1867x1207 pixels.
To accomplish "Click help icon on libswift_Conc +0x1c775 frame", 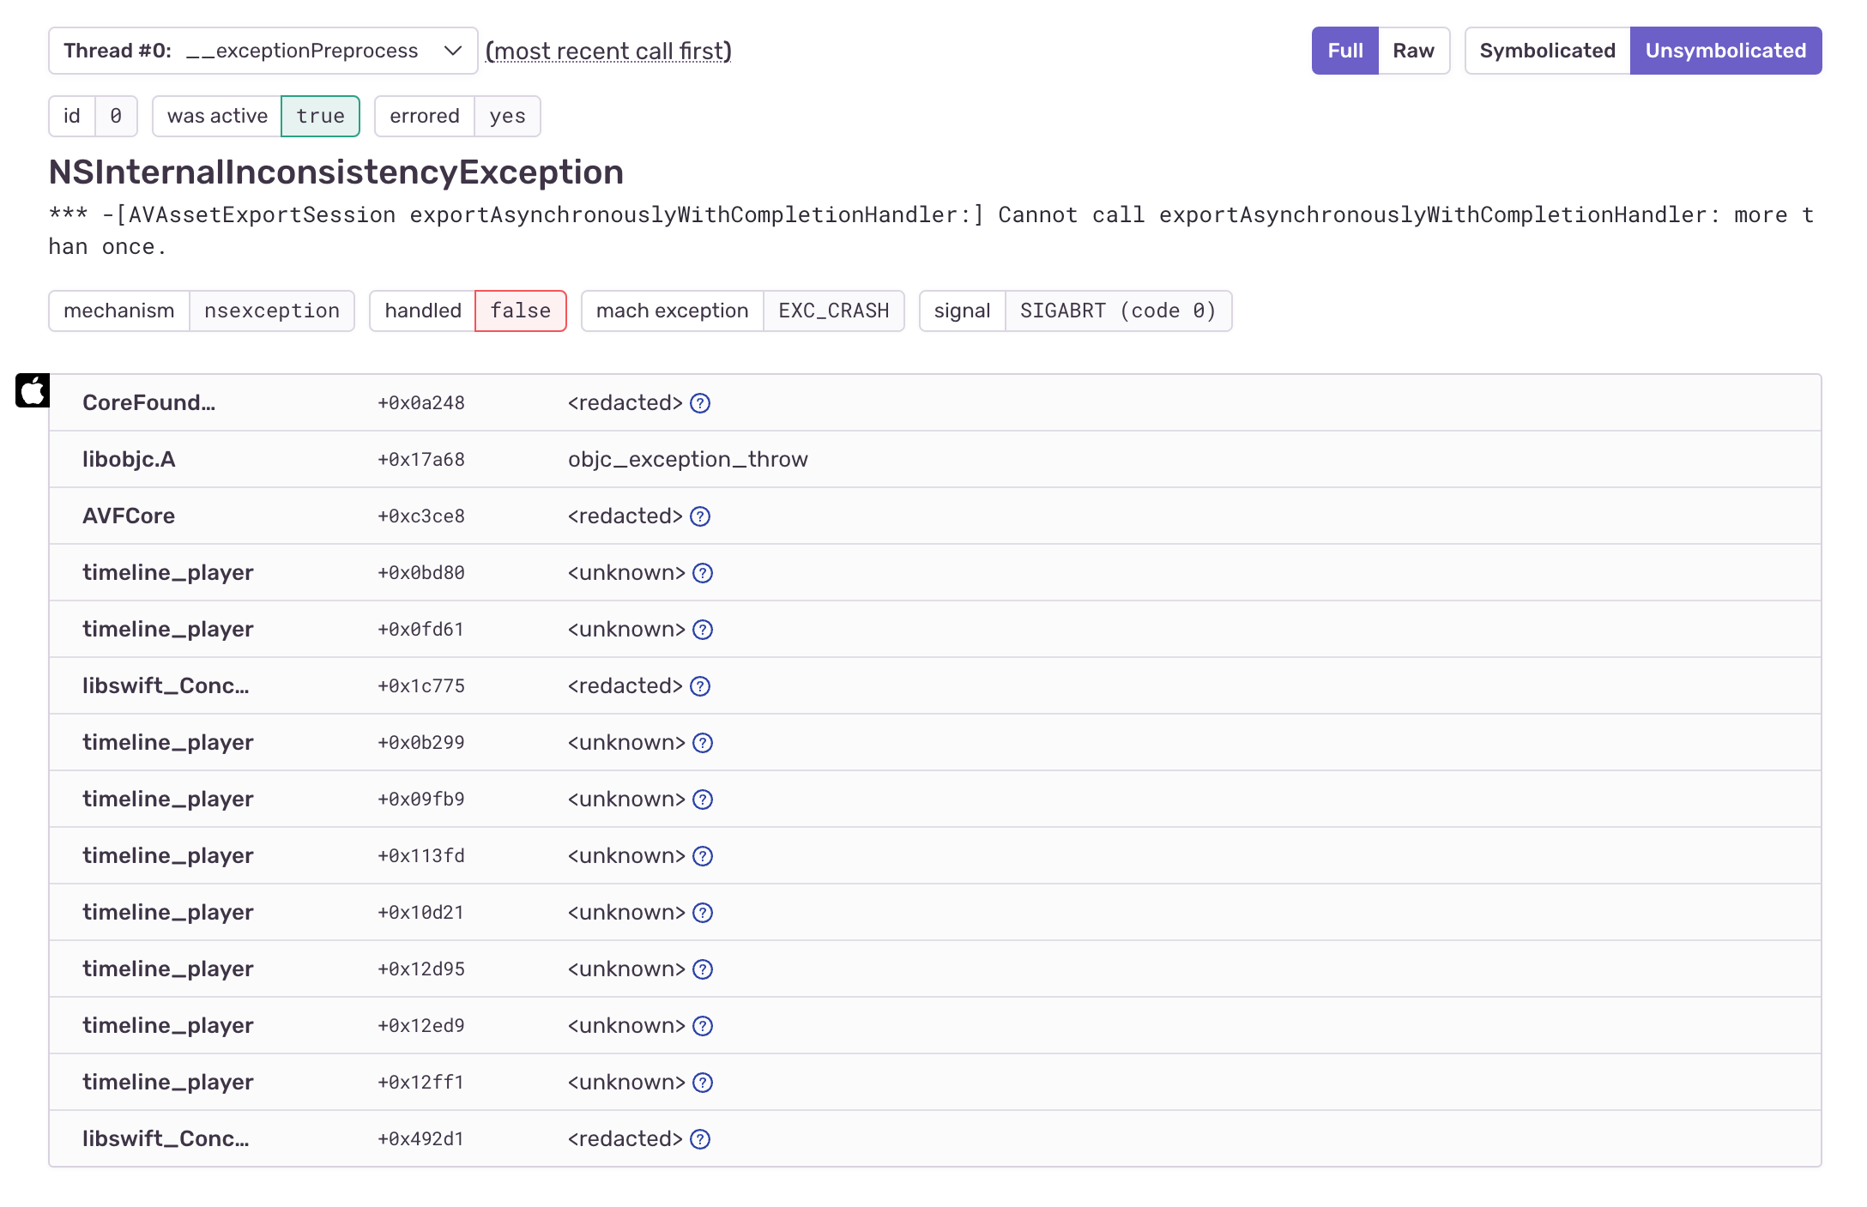I will [x=700, y=686].
